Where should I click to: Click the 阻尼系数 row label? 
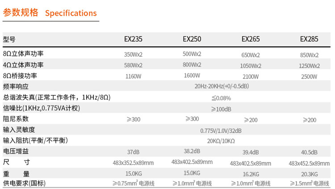(16, 119)
